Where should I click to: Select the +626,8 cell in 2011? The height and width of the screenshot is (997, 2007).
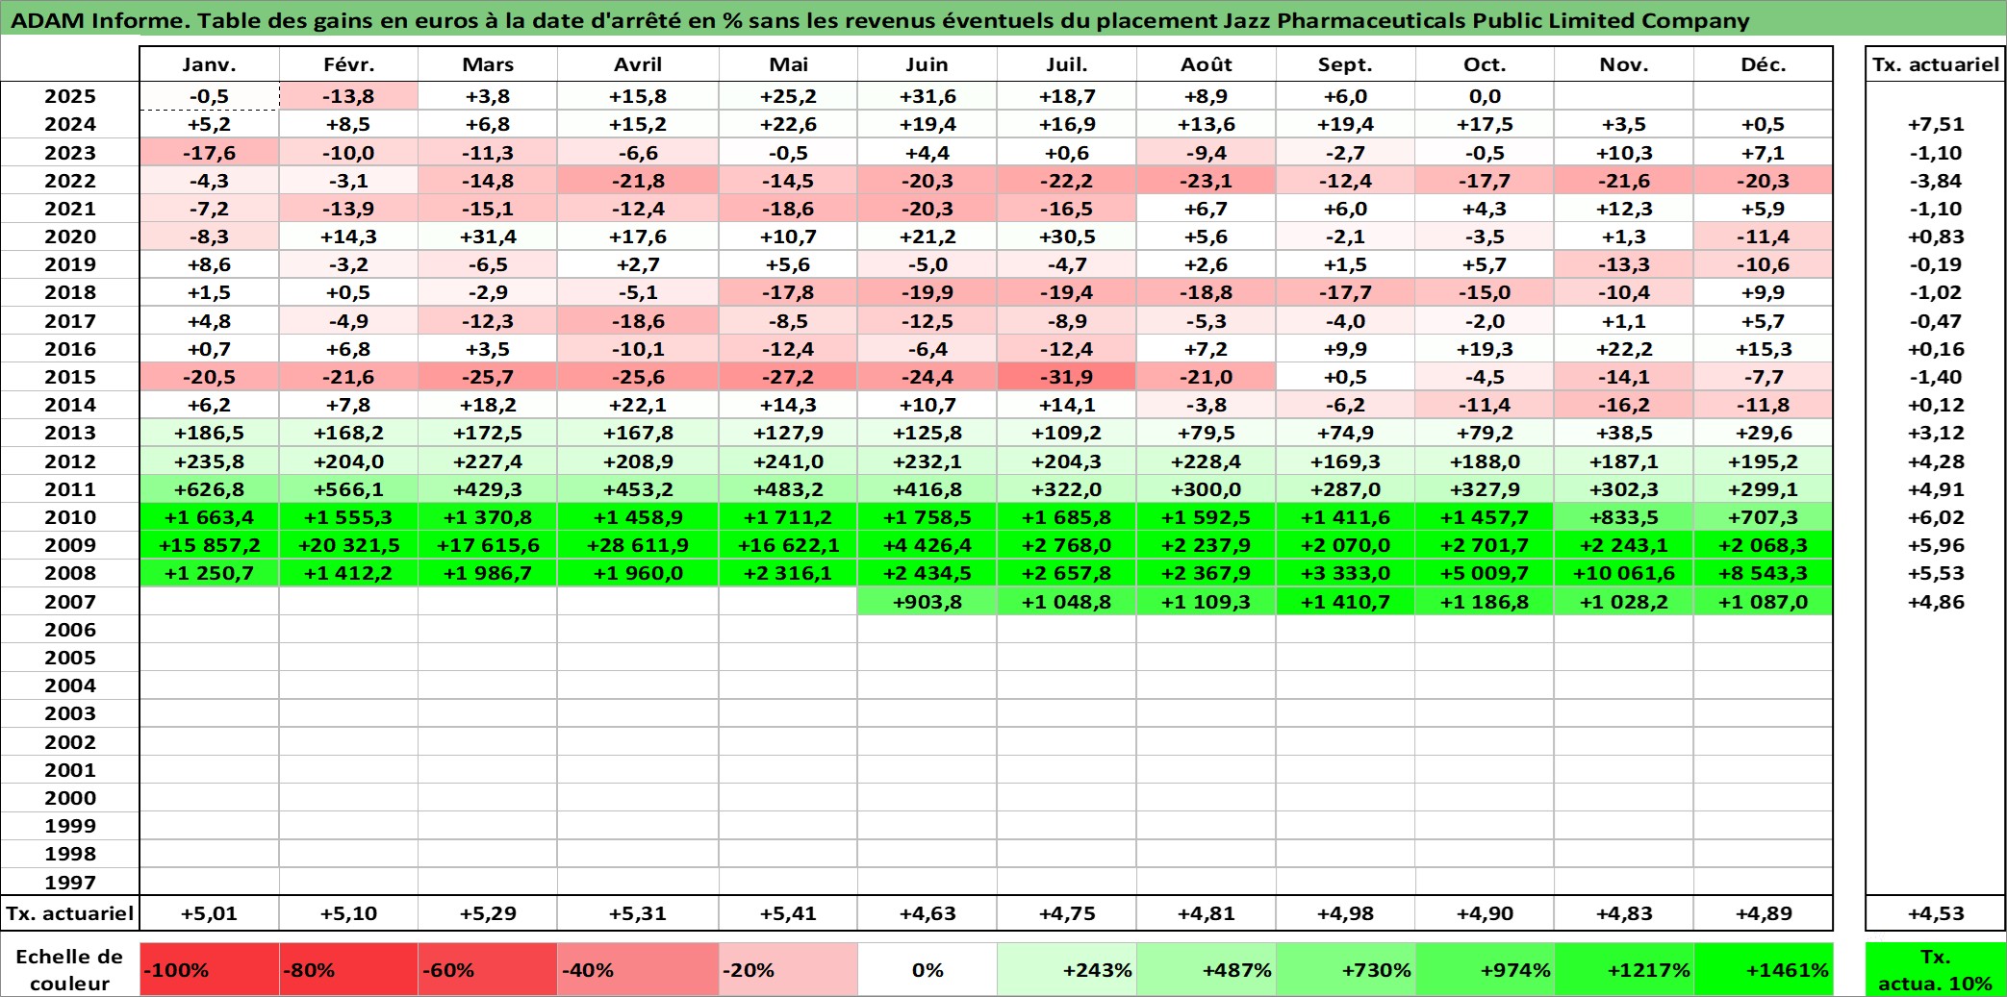click(209, 489)
